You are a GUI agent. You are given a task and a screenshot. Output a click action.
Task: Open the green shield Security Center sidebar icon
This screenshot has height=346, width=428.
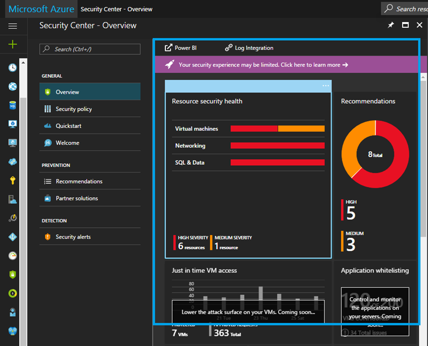[12, 274]
